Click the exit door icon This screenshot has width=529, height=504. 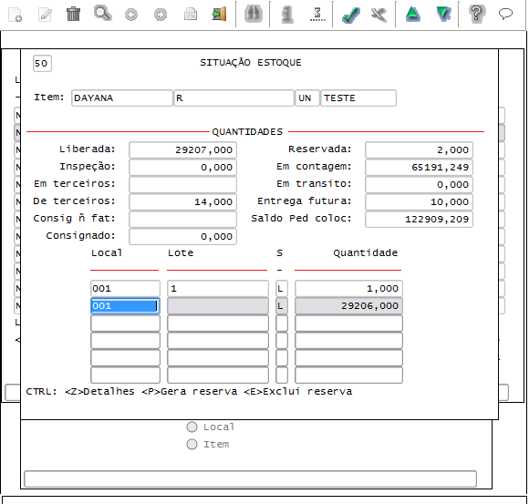[219, 15]
